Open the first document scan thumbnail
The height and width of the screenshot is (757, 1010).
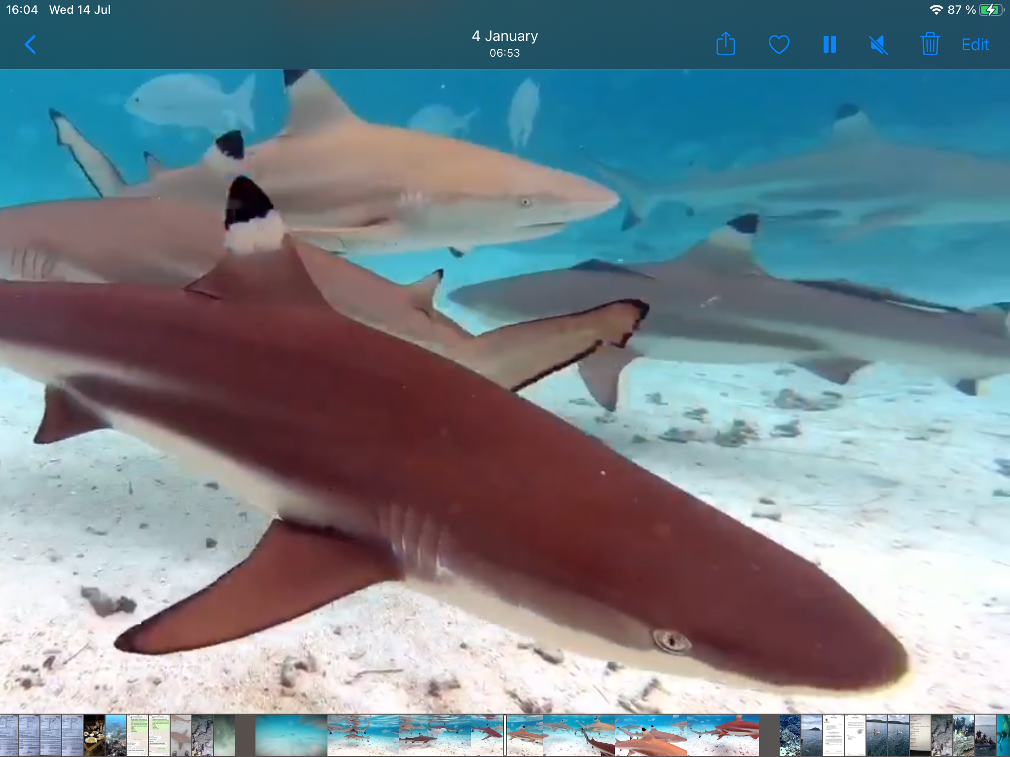click(x=9, y=735)
